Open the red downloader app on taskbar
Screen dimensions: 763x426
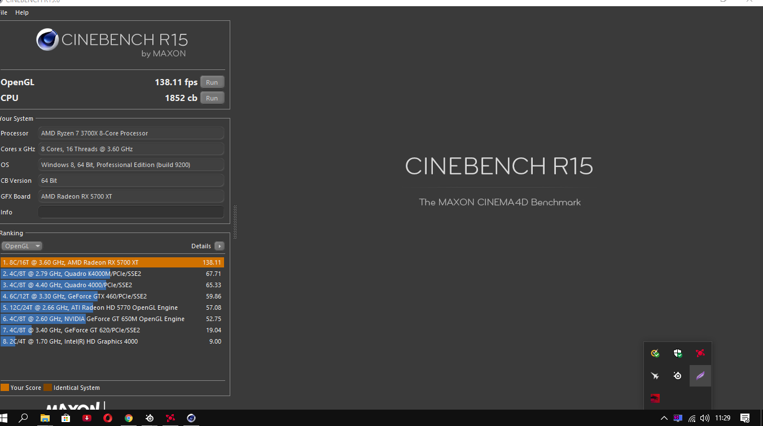(x=87, y=418)
